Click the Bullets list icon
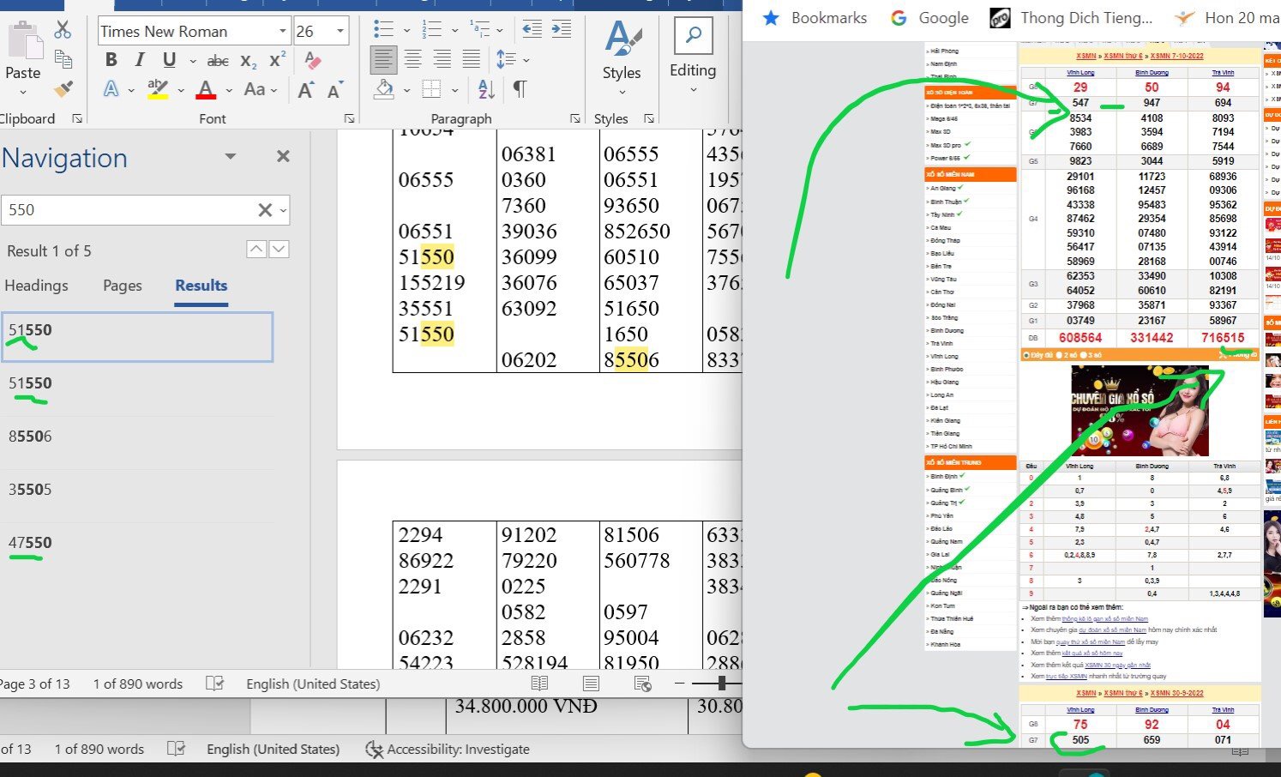 click(x=383, y=30)
